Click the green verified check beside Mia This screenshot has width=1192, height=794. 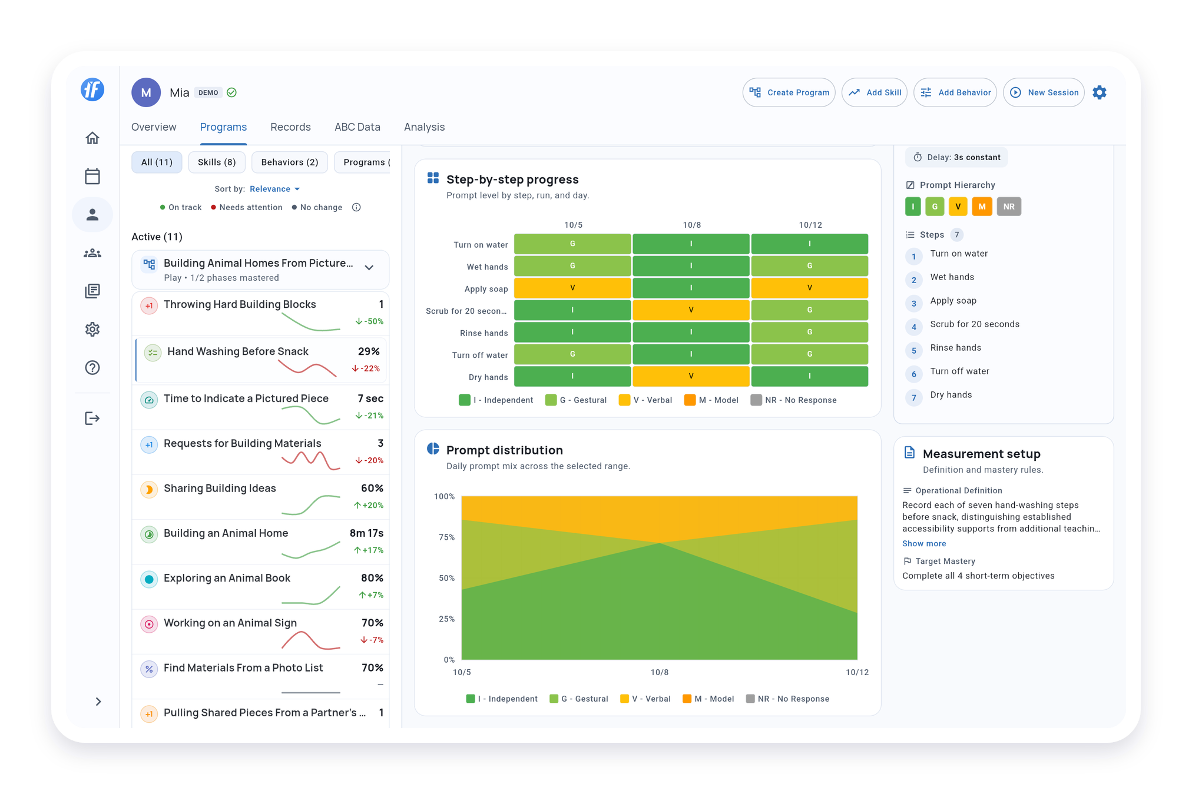coord(231,92)
